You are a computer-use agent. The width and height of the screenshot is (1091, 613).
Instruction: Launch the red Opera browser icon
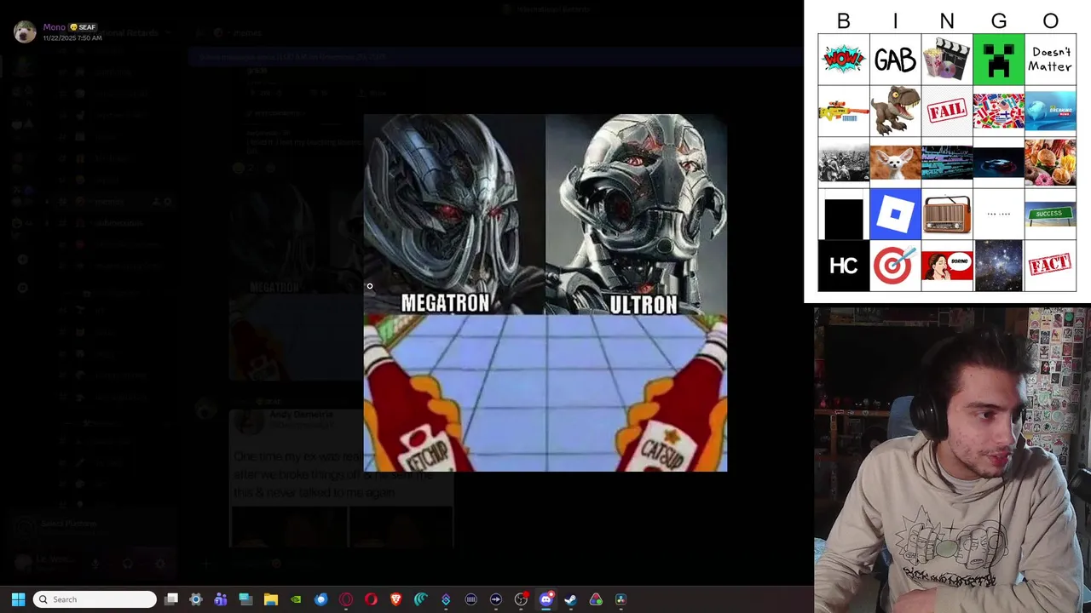[371, 599]
